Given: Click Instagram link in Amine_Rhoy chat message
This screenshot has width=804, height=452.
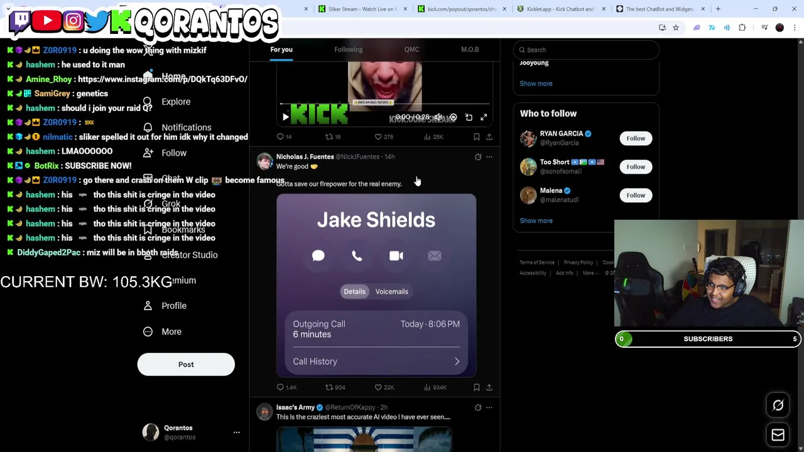Looking at the screenshot, I should tap(163, 79).
